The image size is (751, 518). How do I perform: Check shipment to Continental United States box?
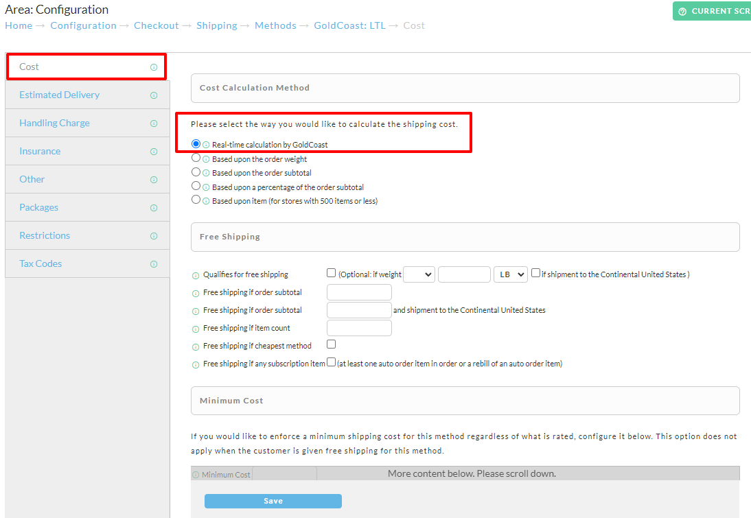(535, 272)
